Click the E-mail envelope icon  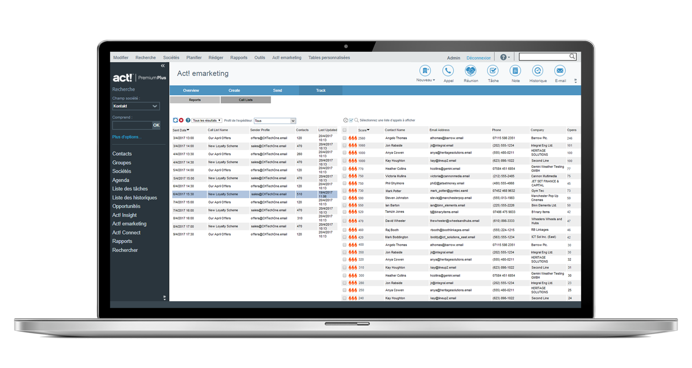(560, 71)
